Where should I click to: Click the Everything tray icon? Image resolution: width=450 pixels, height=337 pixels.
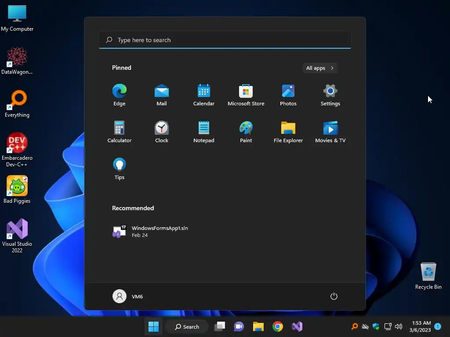(x=355, y=326)
